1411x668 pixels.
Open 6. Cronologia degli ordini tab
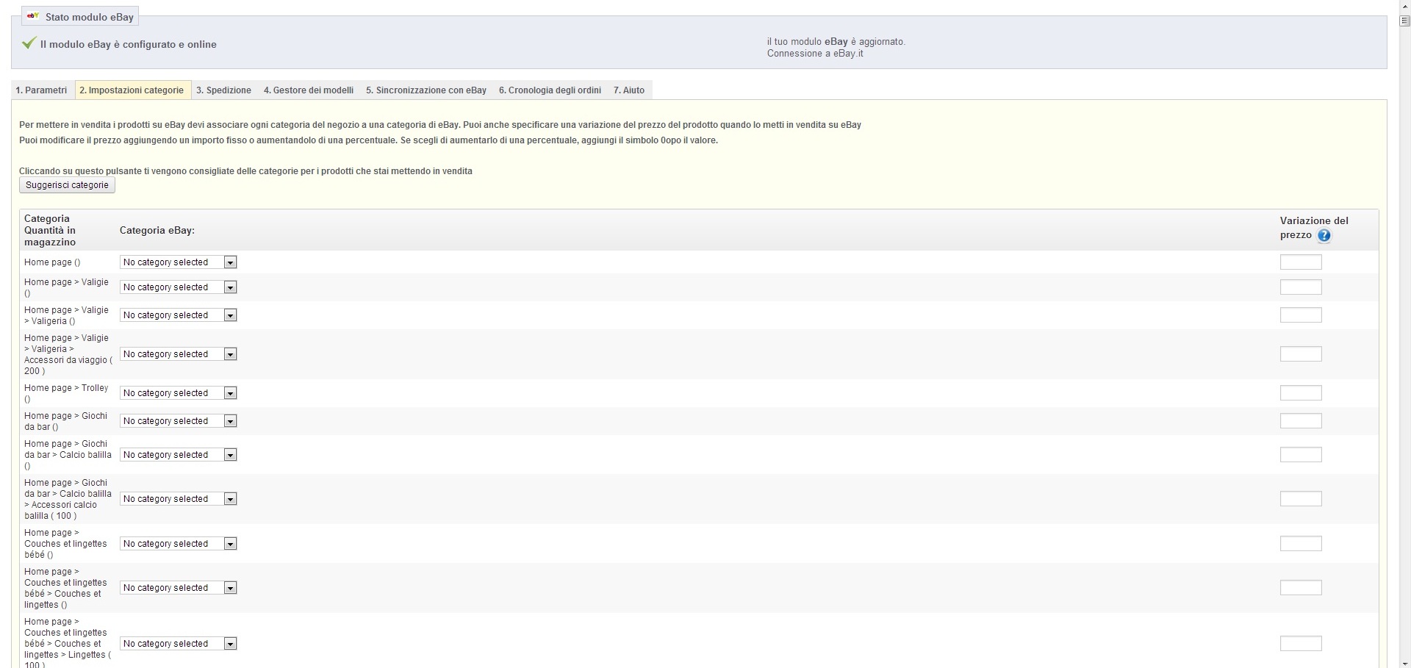[550, 90]
